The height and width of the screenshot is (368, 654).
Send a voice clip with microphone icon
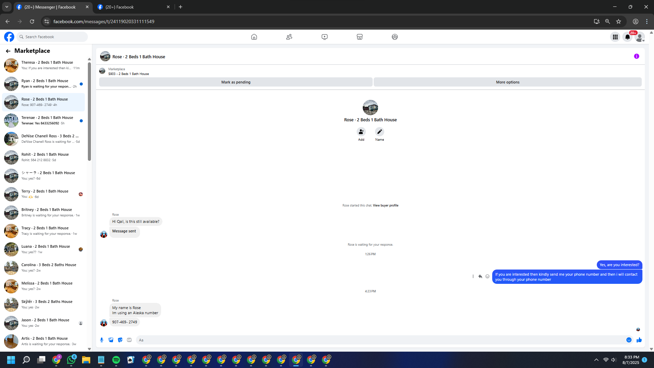102,340
